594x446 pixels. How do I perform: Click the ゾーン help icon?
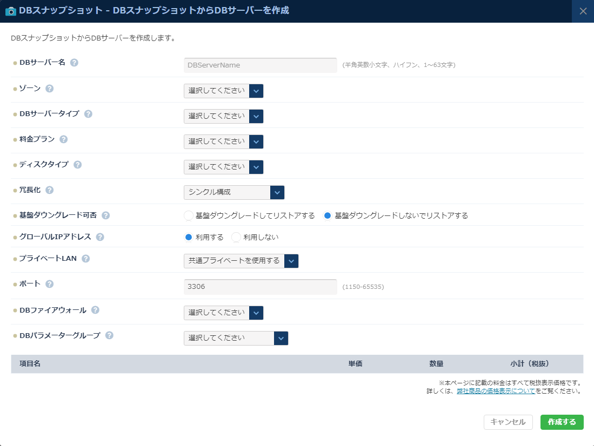click(x=50, y=87)
